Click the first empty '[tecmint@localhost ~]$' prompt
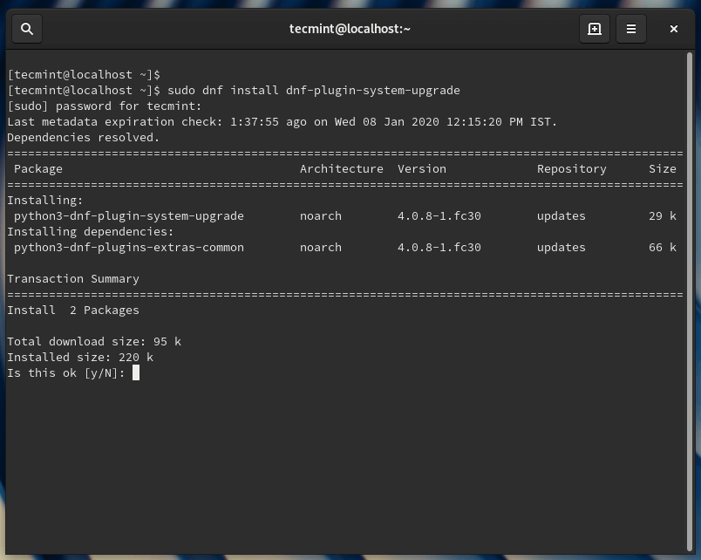The image size is (701, 560). (84, 75)
